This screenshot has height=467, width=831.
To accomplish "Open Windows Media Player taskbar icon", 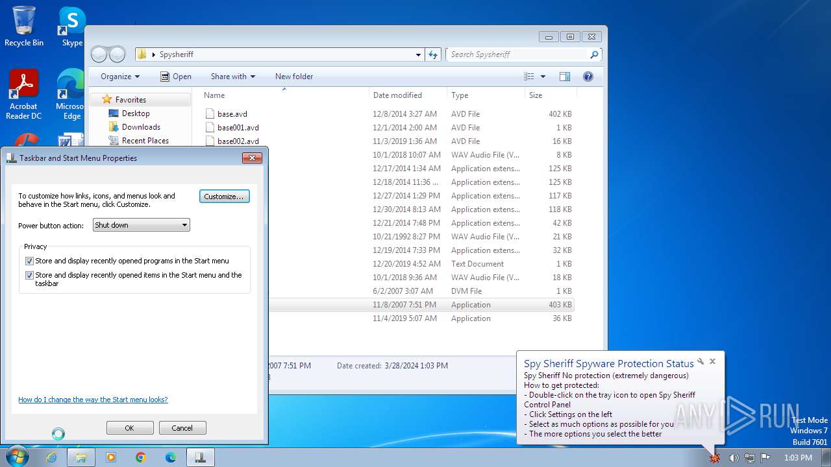I will pyautogui.click(x=111, y=457).
